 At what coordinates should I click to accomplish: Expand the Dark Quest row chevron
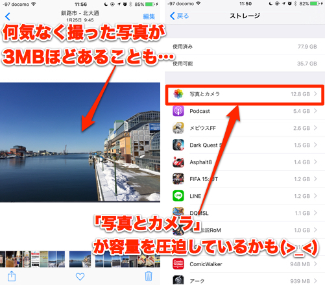[x=315, y=145]
